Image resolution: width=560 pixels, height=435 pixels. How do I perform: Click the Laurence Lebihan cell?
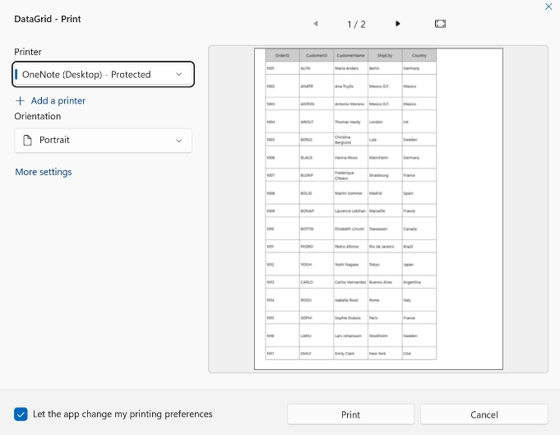click(350, 211)
